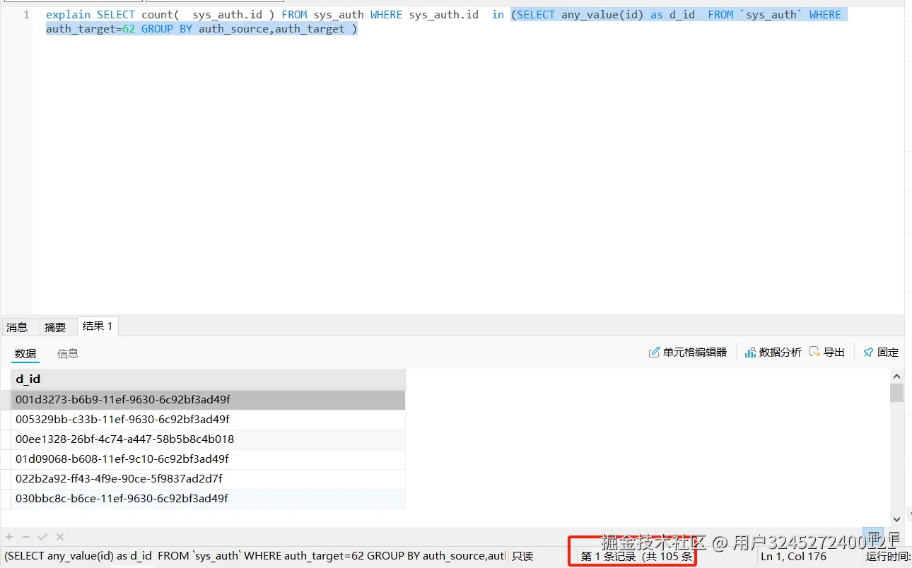The image size is (912, 568).
Task: Pin the result tab using 固定
Action: pos(881,352)
